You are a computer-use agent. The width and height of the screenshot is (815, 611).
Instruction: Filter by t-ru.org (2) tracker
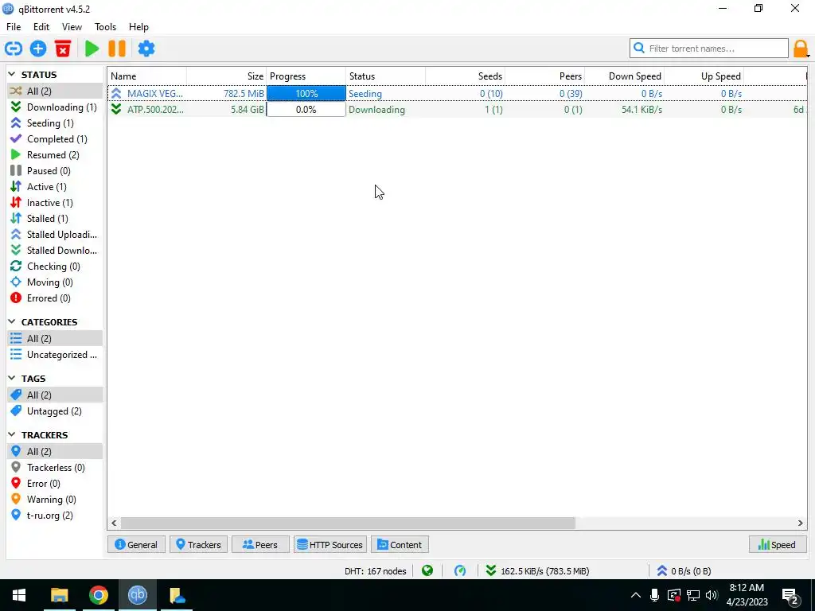point(55,516)
